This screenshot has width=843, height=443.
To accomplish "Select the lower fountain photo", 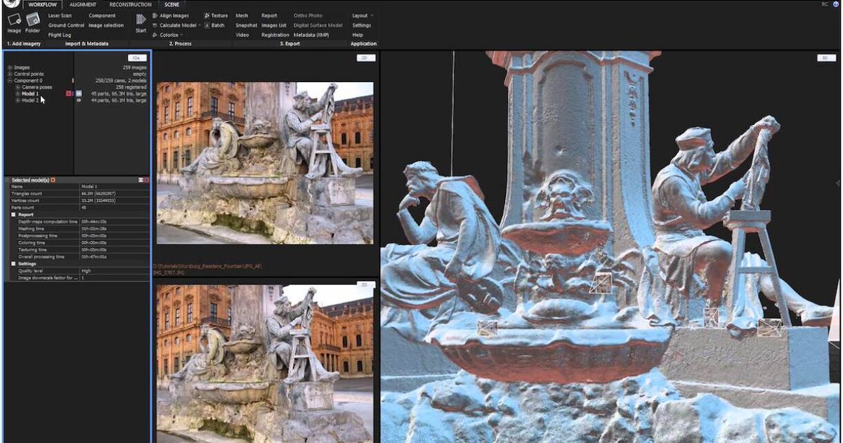I will [265, 364].
